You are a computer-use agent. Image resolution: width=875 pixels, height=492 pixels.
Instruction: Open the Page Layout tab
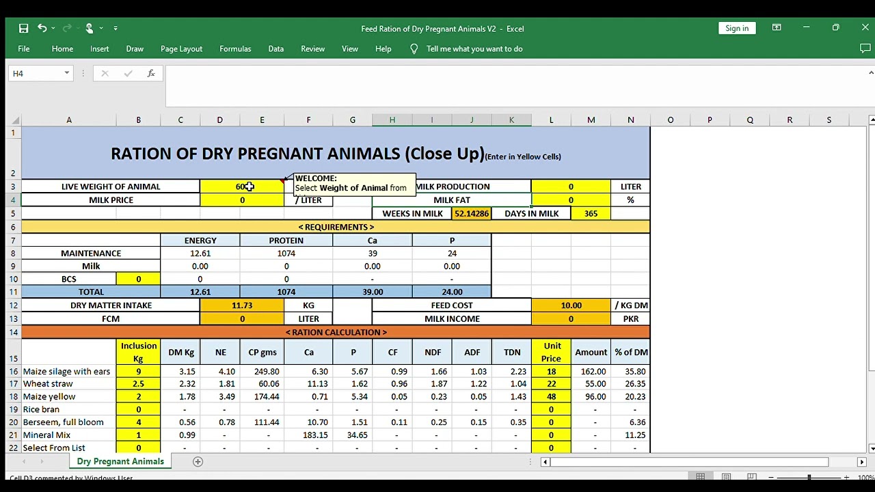[x=181, y=49]
